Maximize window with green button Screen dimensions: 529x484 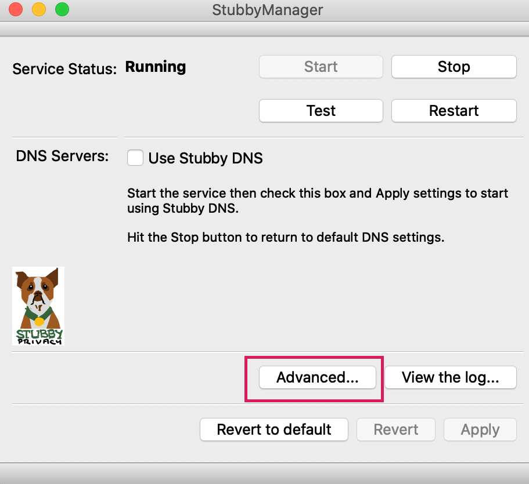click(x=62, y=9)
